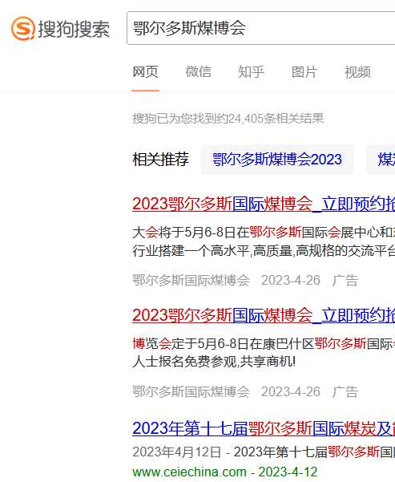The width and height of the screenshot is (395, 482).
Task: Click the 相关推荐 label
Action: (160, 160)
